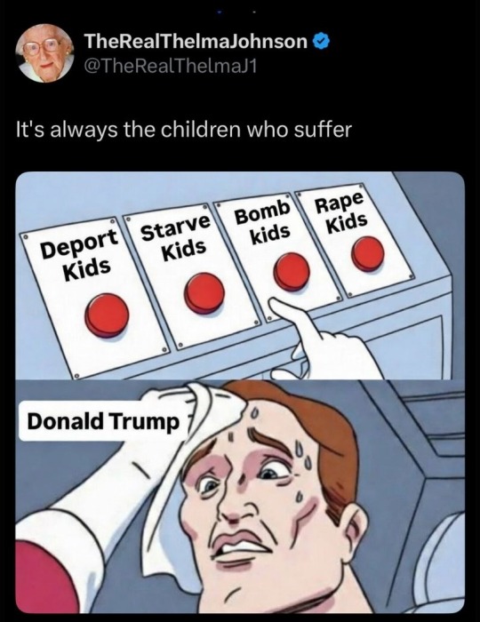Click the red button under Deport Kids
Viewport: 480px width, 622px height.
click(x=107, y=315)
